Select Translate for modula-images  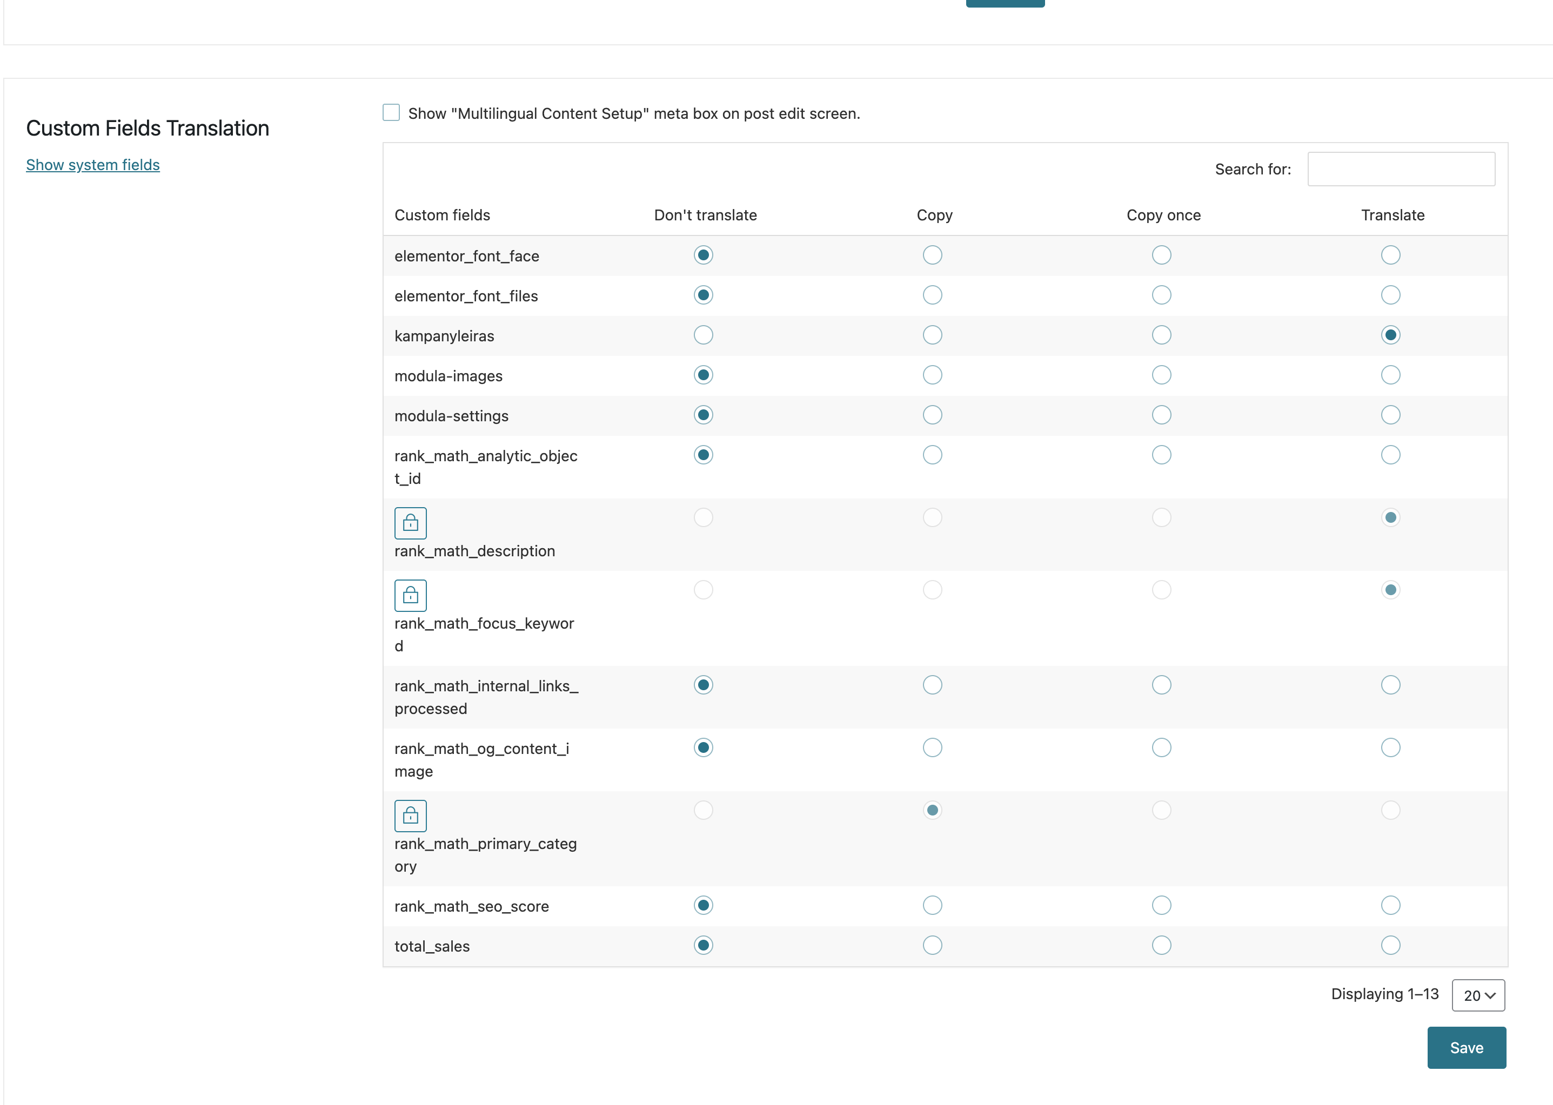click(1390, 375)
